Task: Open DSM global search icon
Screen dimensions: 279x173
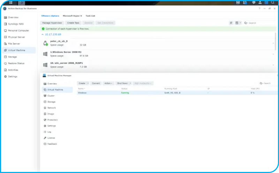Action: tap(273, 2)
